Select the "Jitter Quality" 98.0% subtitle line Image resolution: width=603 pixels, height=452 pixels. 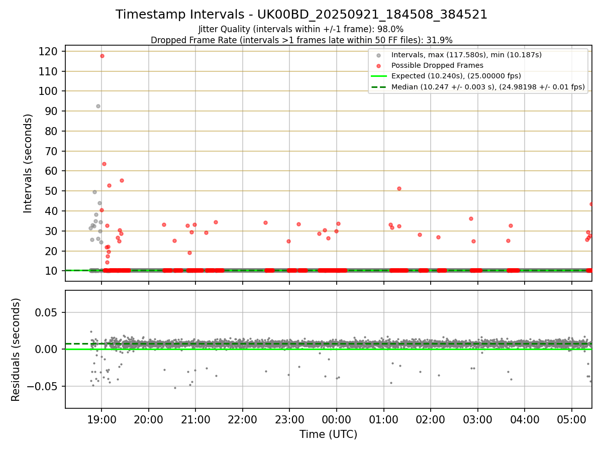(x=301, y=29)
